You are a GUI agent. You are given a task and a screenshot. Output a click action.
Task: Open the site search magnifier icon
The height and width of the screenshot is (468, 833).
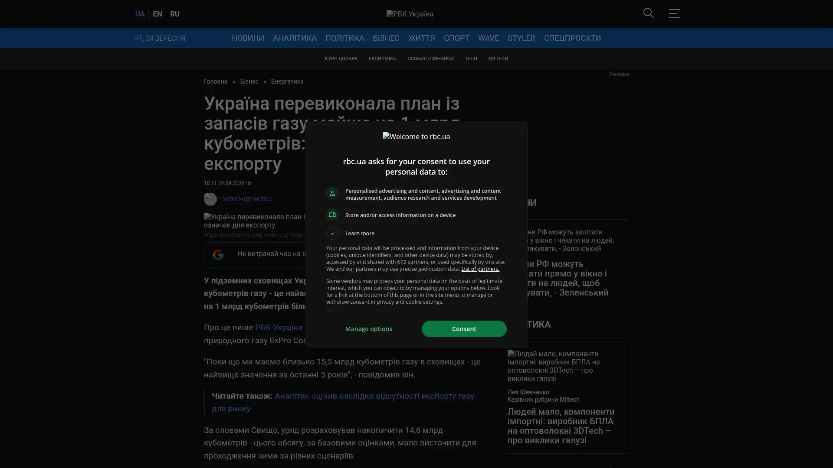(648, 13)
